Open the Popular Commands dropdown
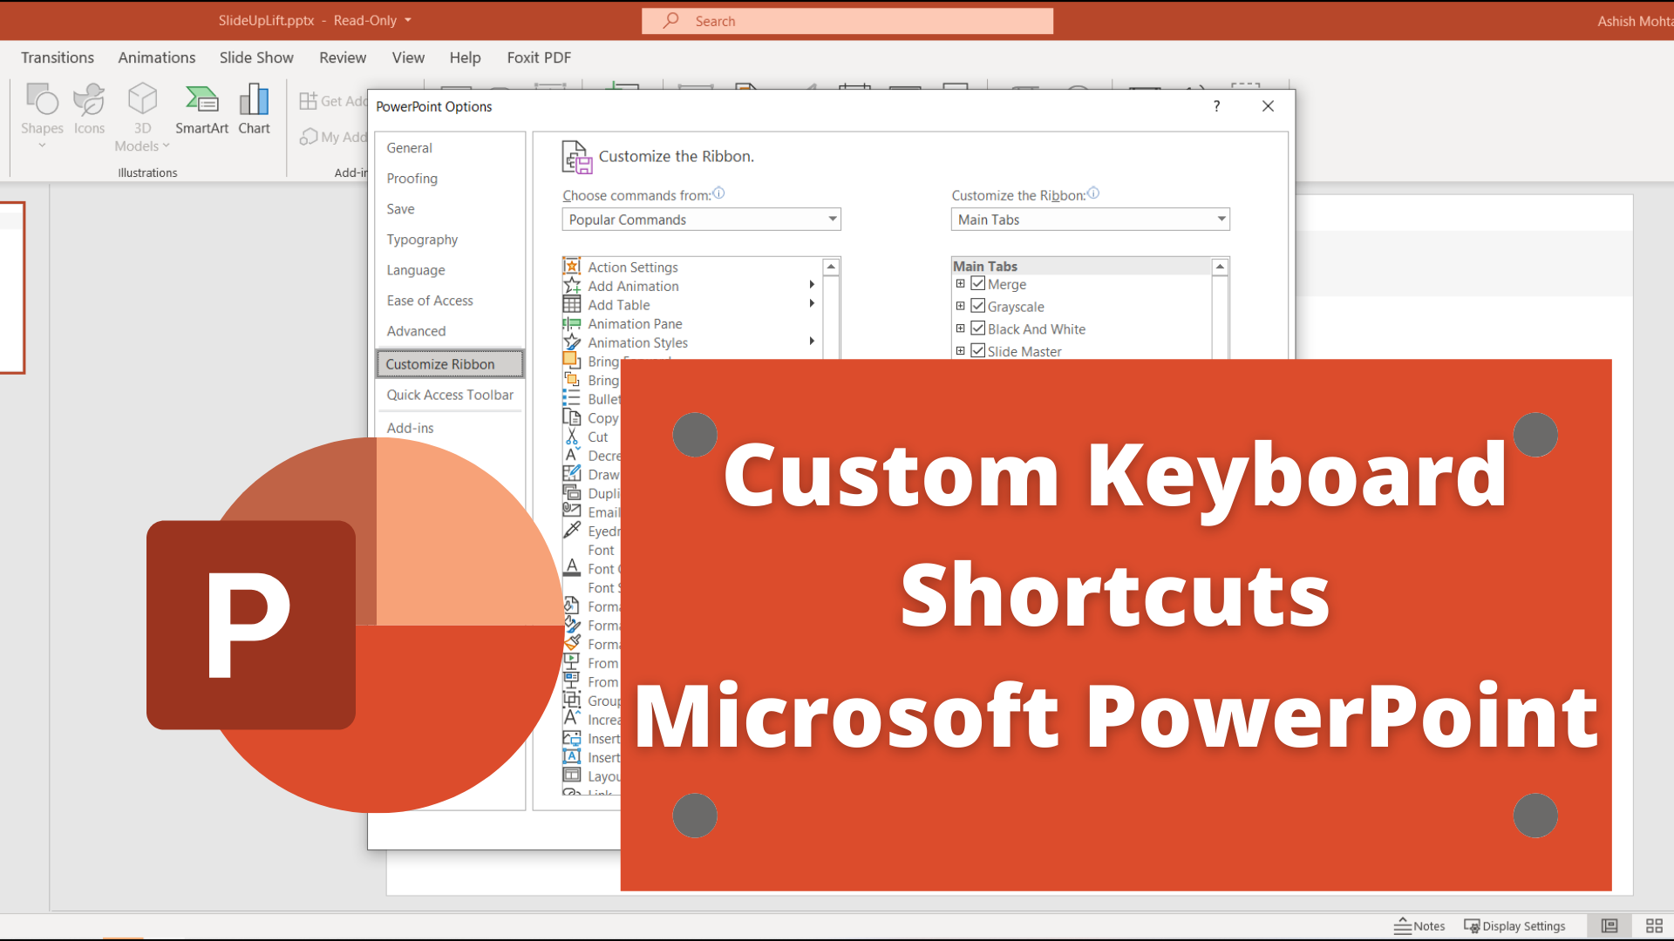This screenshot has width=1674, height=941. coord(701,220)
